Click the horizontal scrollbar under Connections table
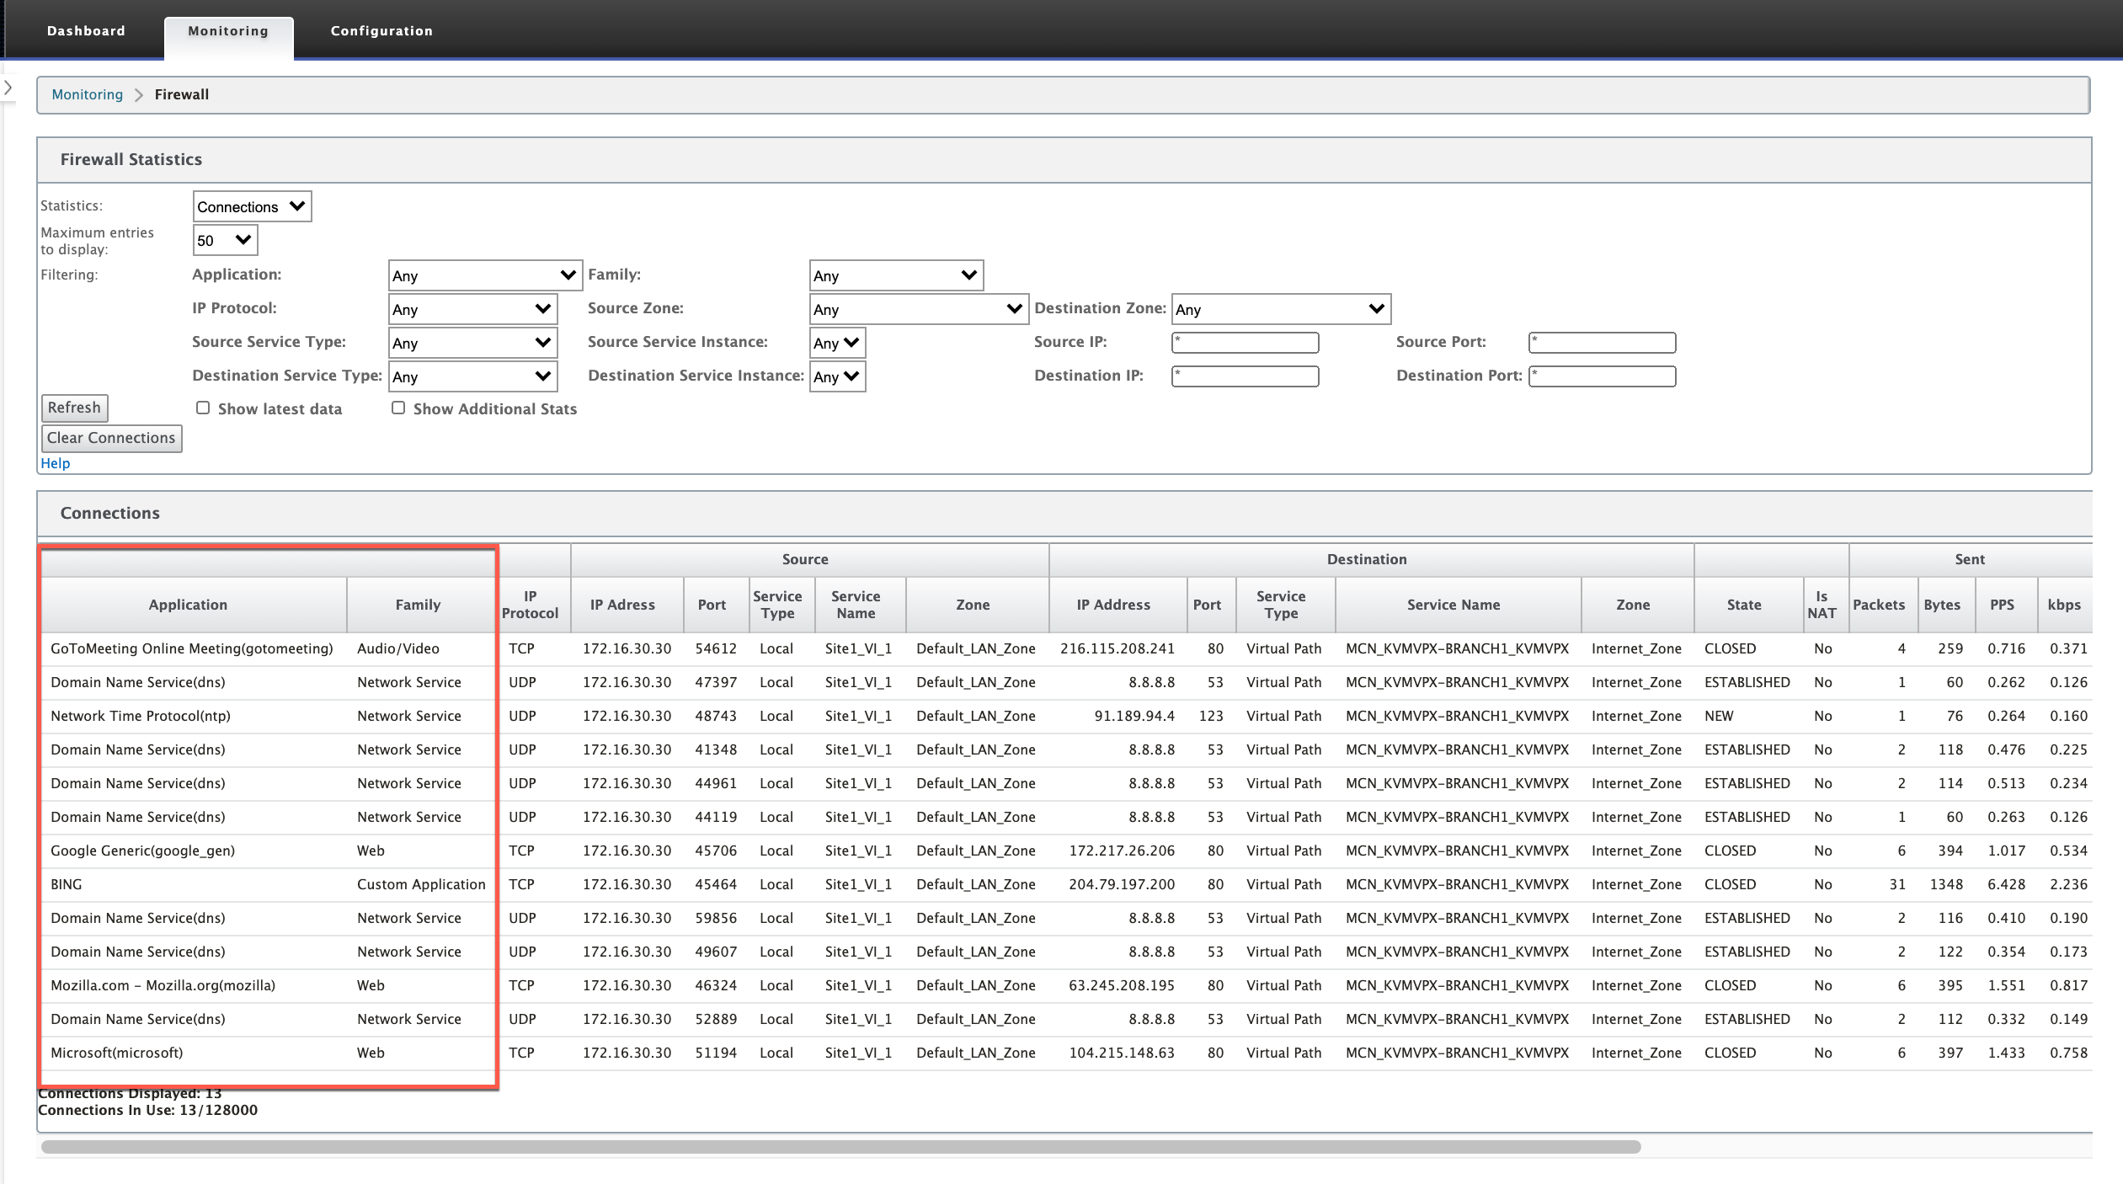The height and width of the screenshot is (1184, 2123). [x=840, y=1146]
